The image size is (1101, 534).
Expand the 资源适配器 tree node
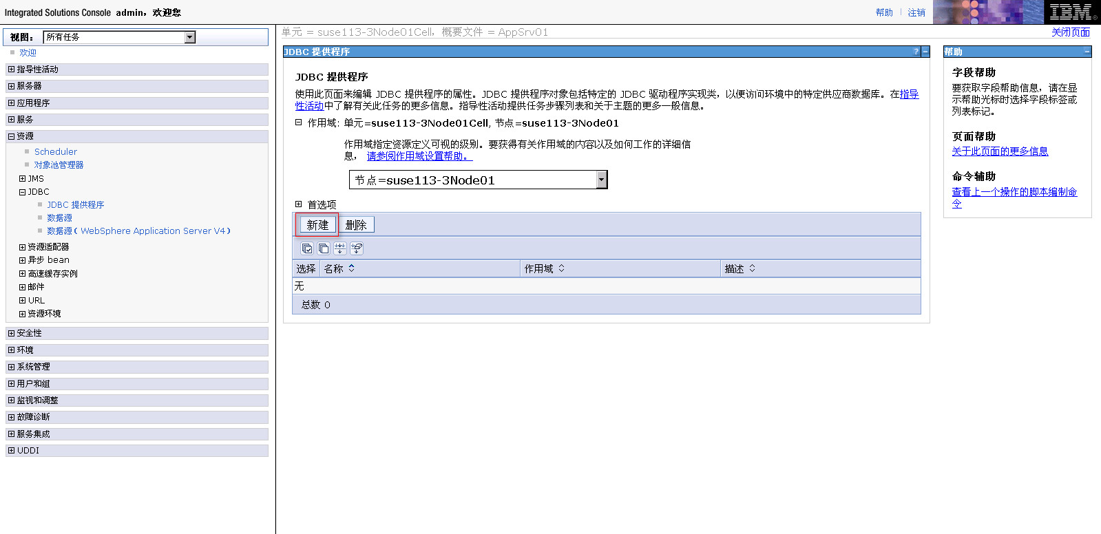tap(22, 247)
